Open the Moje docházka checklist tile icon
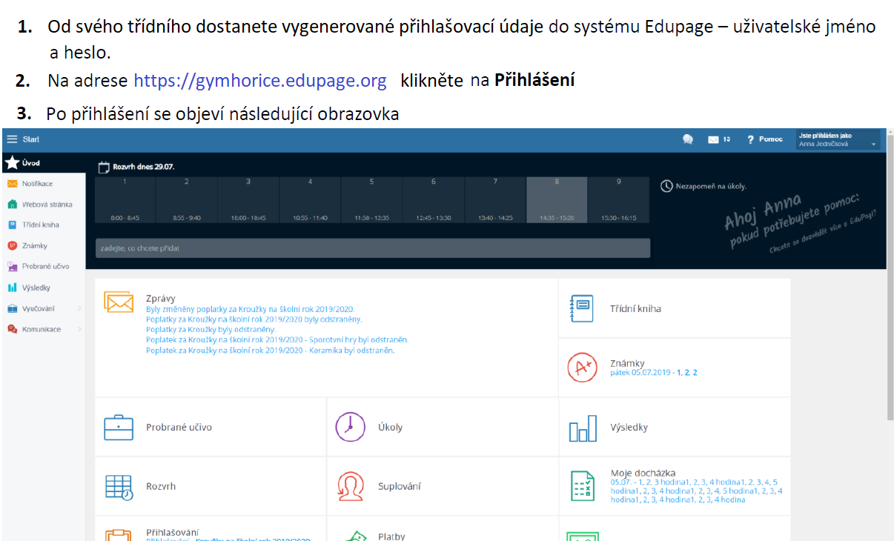Screen dimensions: 894x541 pos(582,486)
